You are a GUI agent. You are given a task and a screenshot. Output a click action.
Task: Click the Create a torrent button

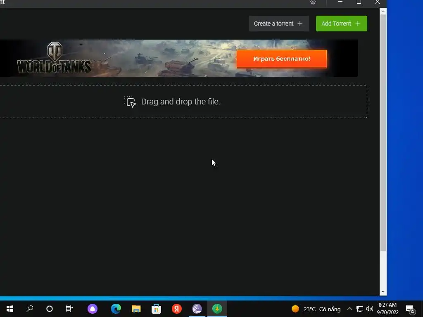pyautogui.click(x=279, y=24)
